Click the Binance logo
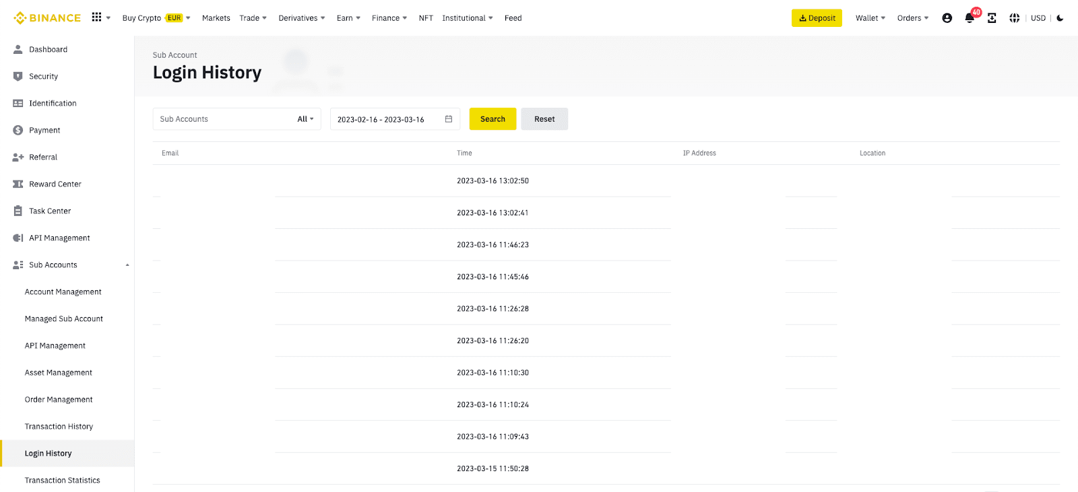1078x492 pixels. (47, 18)
